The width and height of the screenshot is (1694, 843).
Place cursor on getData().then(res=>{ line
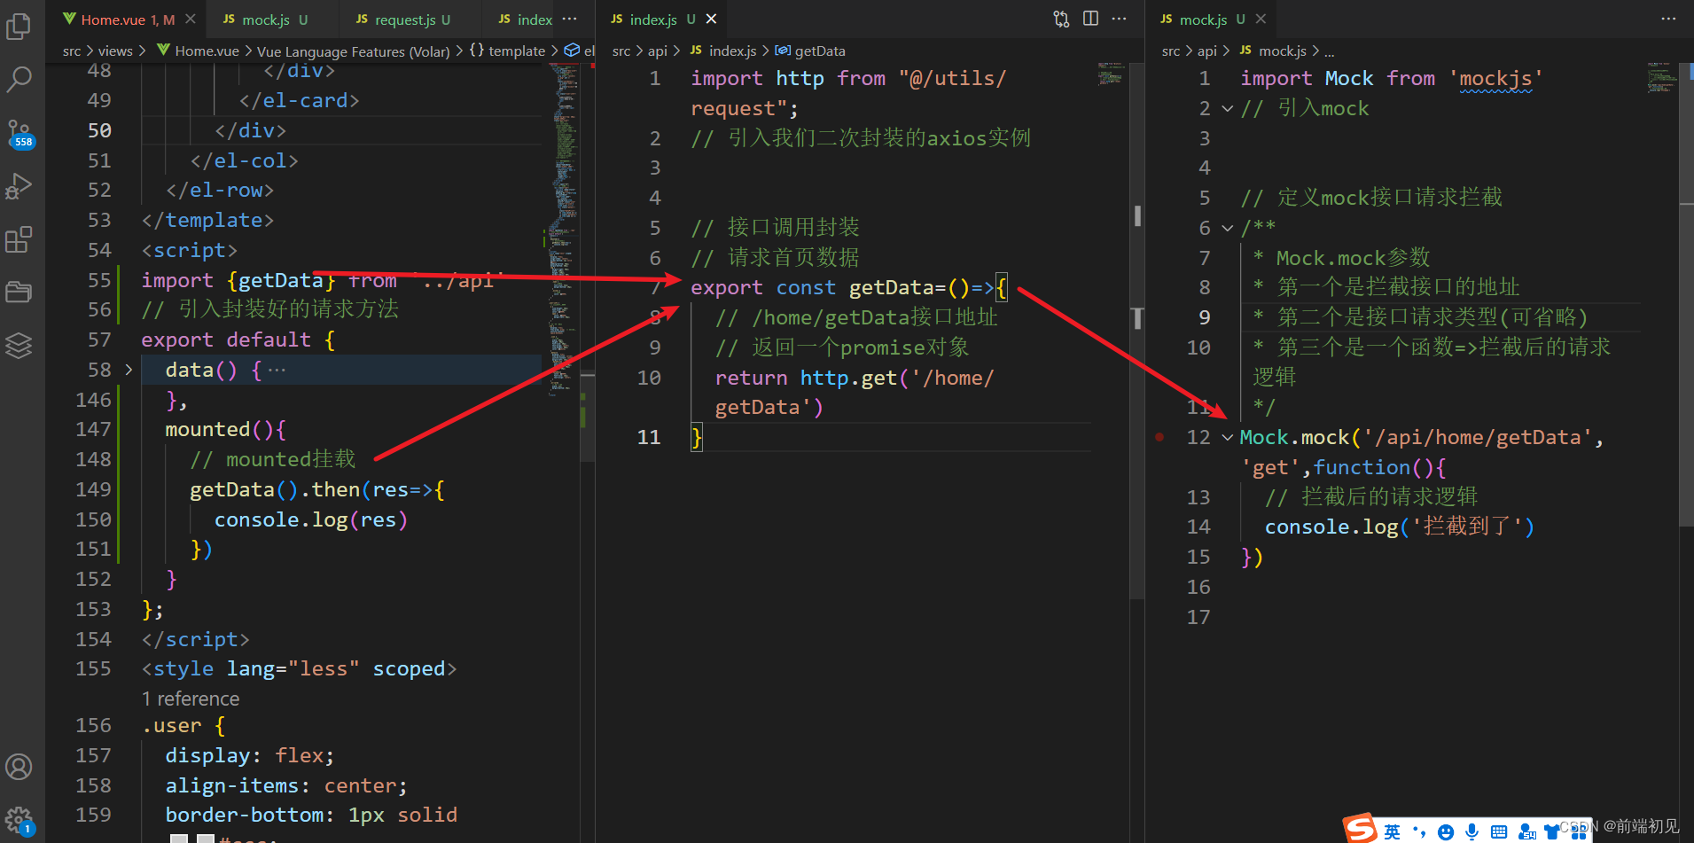(317, 489)
